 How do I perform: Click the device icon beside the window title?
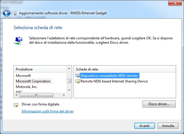coord(15,13)
